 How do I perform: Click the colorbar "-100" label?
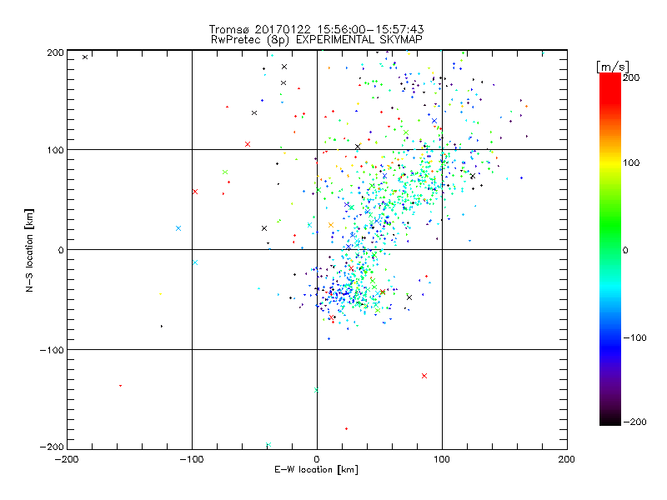634,337
